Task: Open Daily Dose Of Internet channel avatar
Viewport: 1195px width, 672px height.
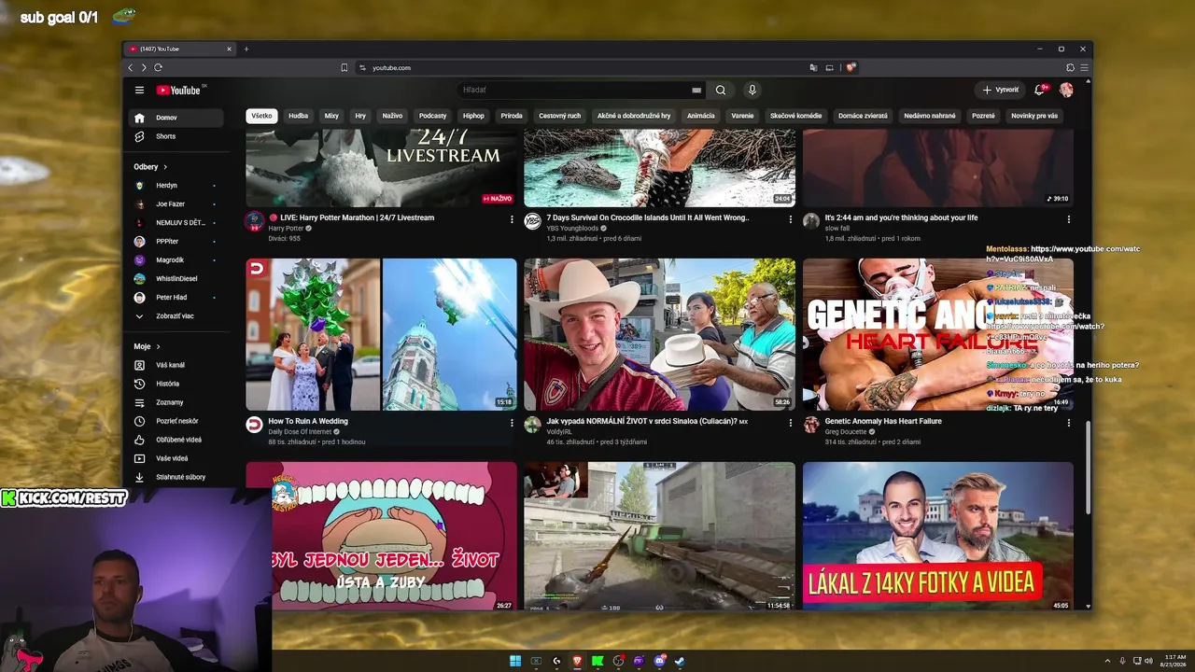Action: [254, 425]
